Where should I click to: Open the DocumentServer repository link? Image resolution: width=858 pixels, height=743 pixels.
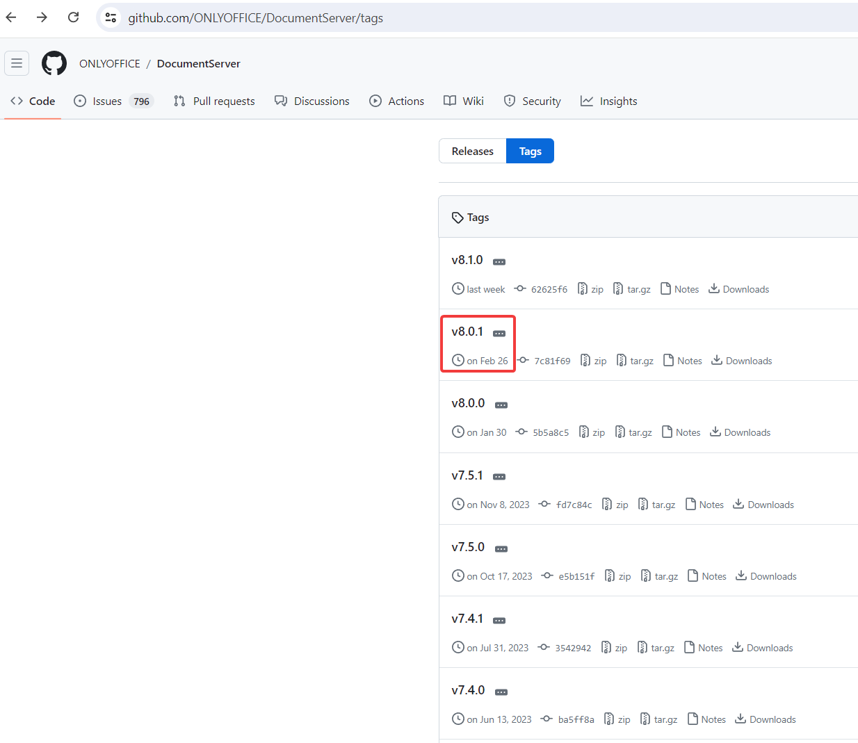(x=199, y=63)
